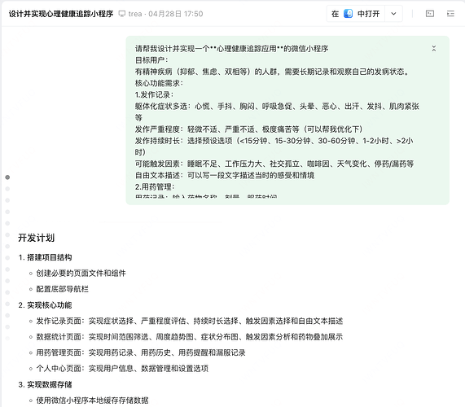465x407 pixels.
Task: Click the 发作严重程度 line
Action: (249, 129)
